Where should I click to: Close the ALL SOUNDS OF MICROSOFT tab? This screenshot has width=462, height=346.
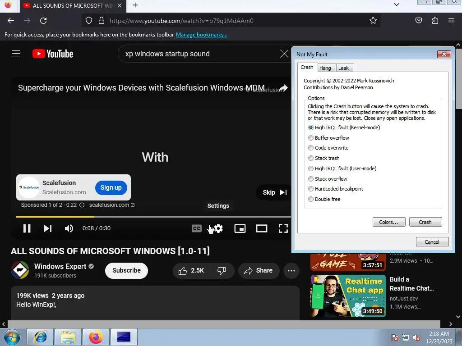click(119, 5)
